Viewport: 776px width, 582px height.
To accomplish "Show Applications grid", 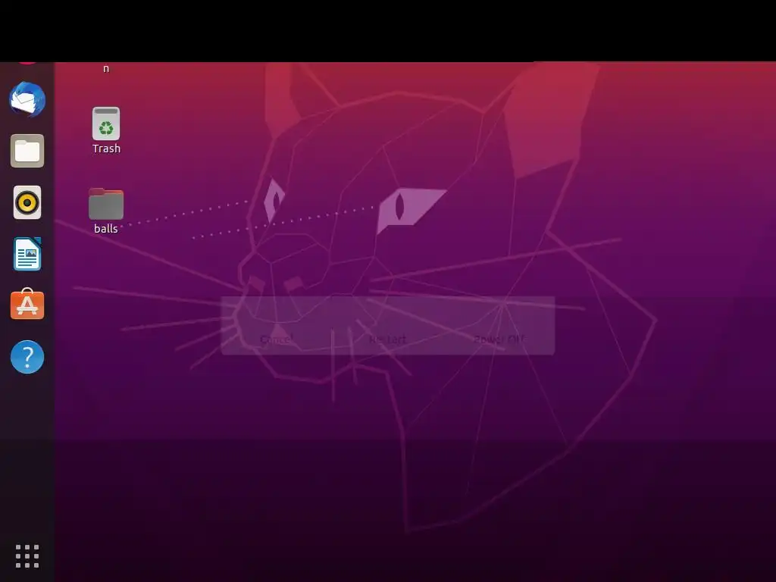I will [27, 556].
